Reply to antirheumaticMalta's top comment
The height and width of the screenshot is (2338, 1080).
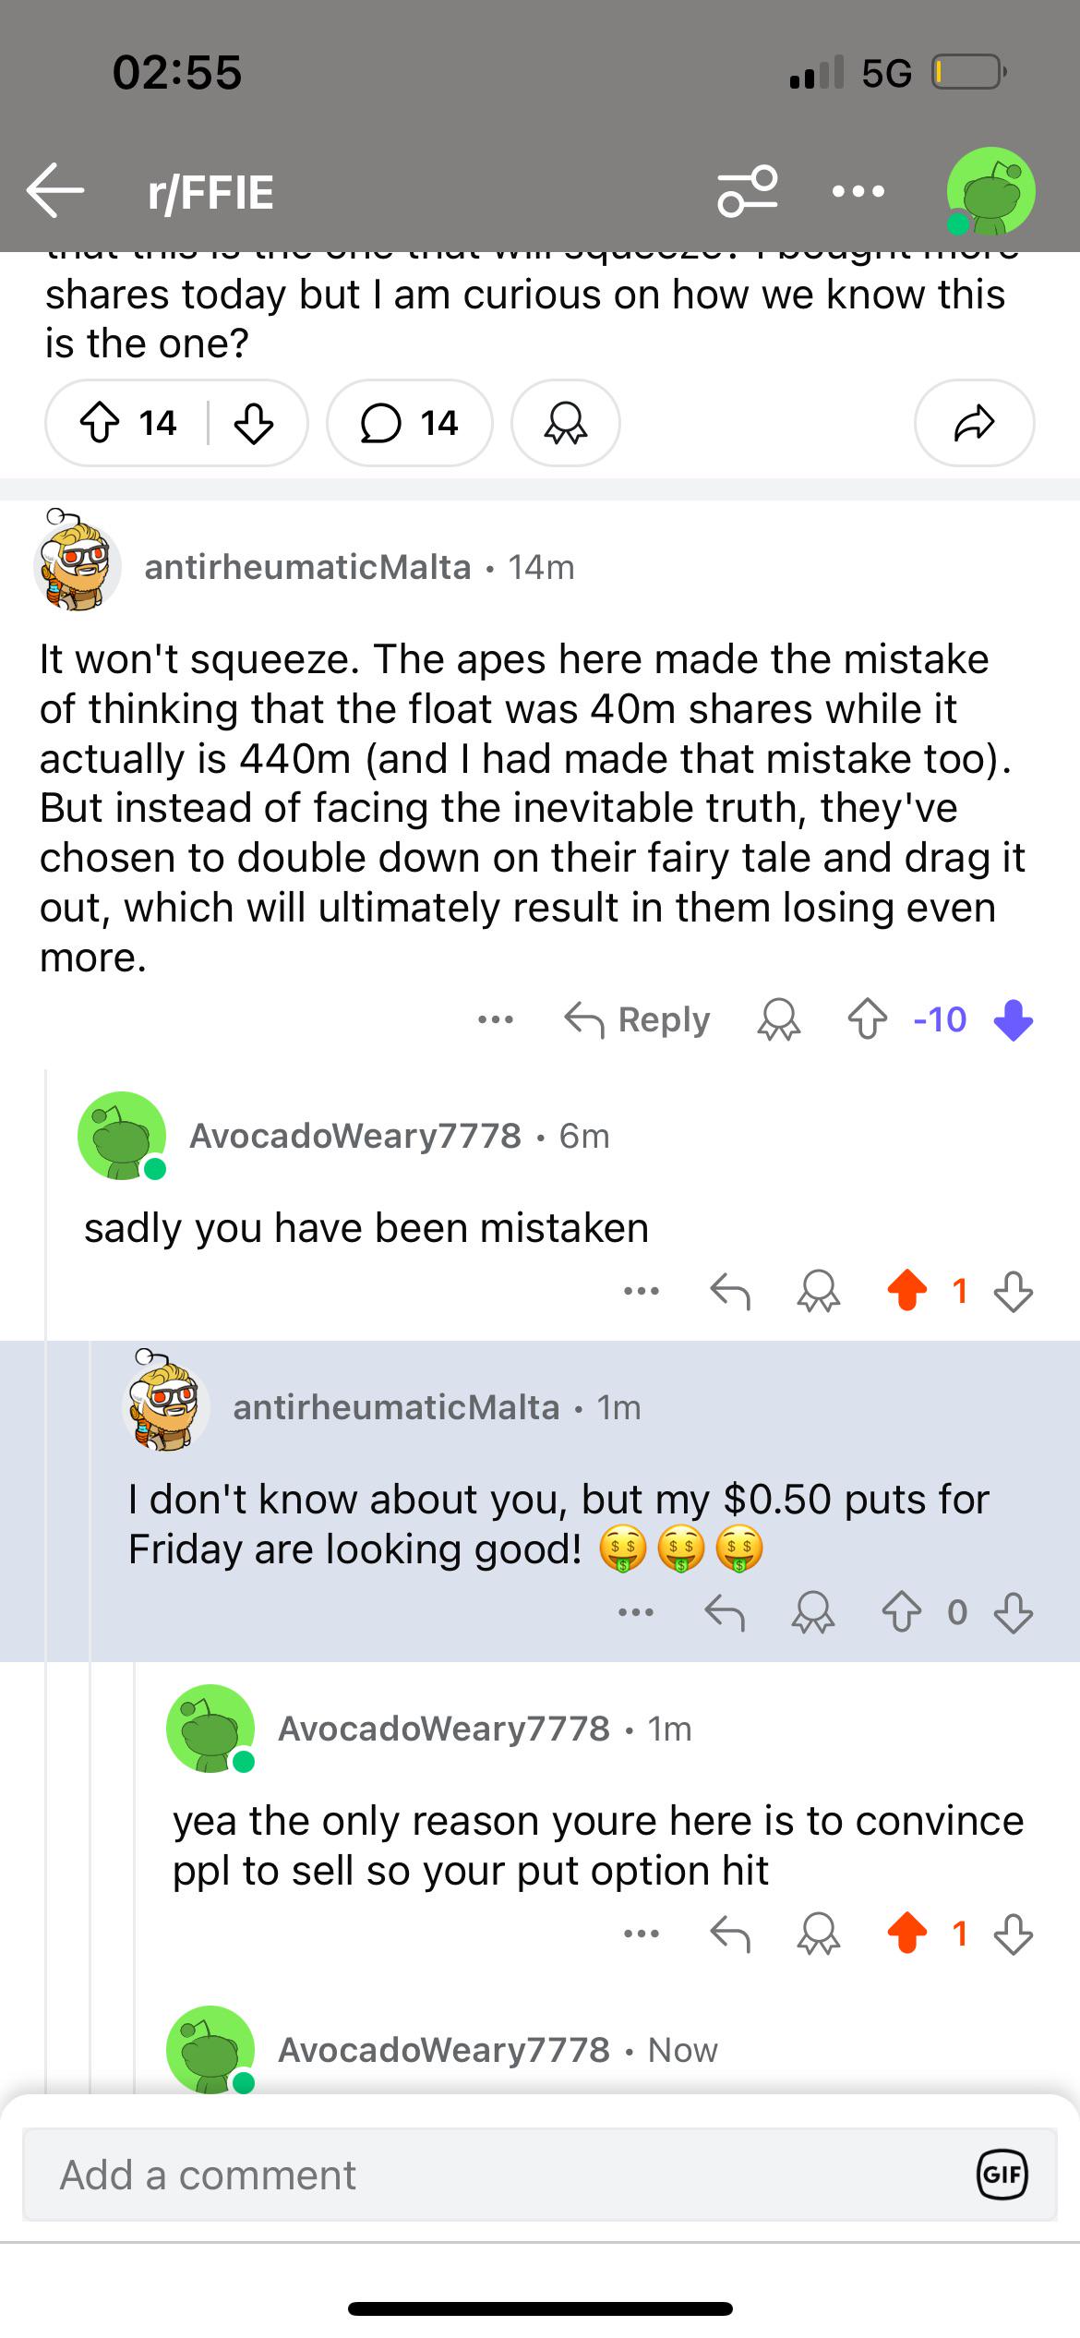pyautogui.click(x=638, y=1019)
